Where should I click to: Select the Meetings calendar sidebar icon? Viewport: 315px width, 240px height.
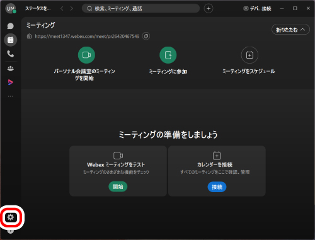(x=10, y=40)
